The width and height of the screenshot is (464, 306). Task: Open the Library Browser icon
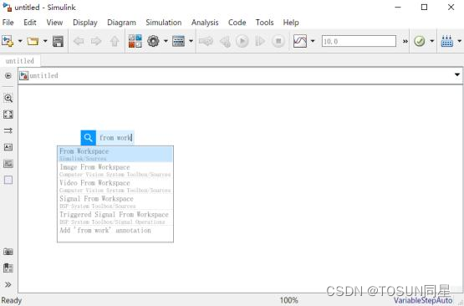tap(135, 41)
